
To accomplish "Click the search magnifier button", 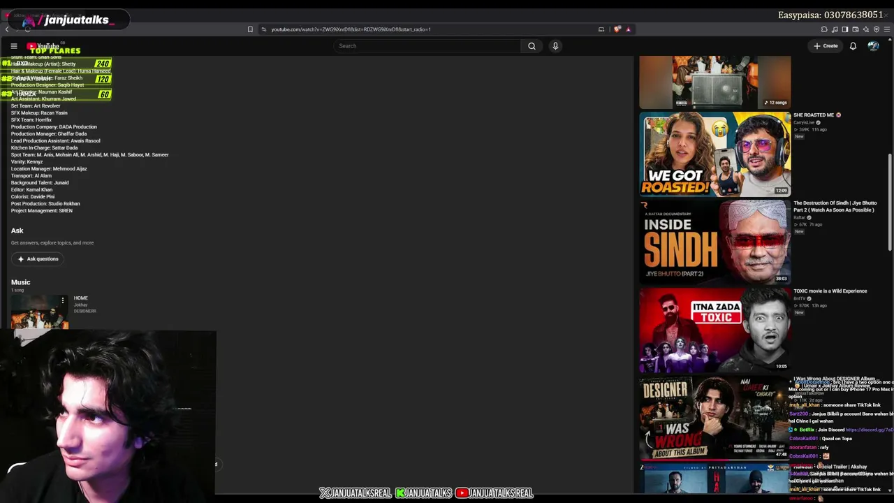I will pyautogui.click(x=532, y=46).
